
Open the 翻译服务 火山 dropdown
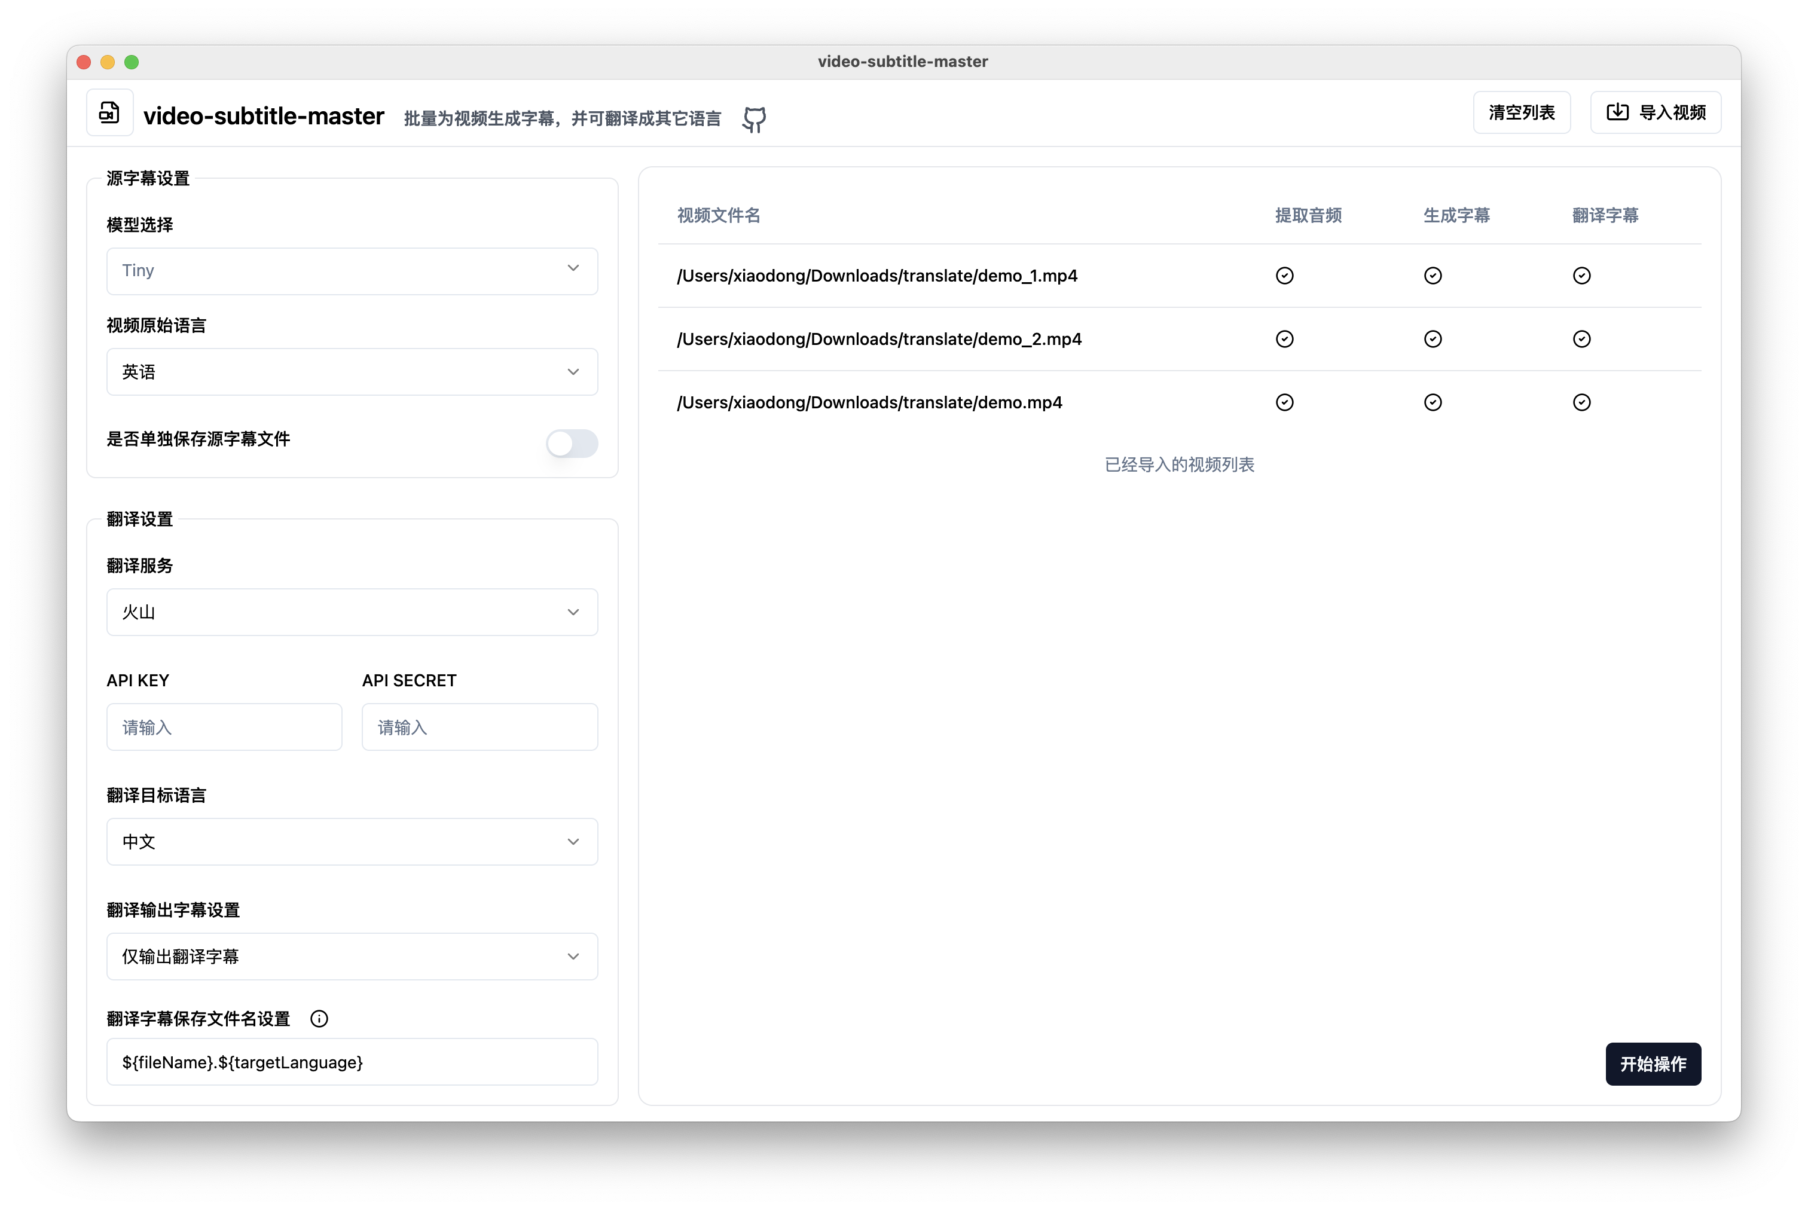(352, 612)
